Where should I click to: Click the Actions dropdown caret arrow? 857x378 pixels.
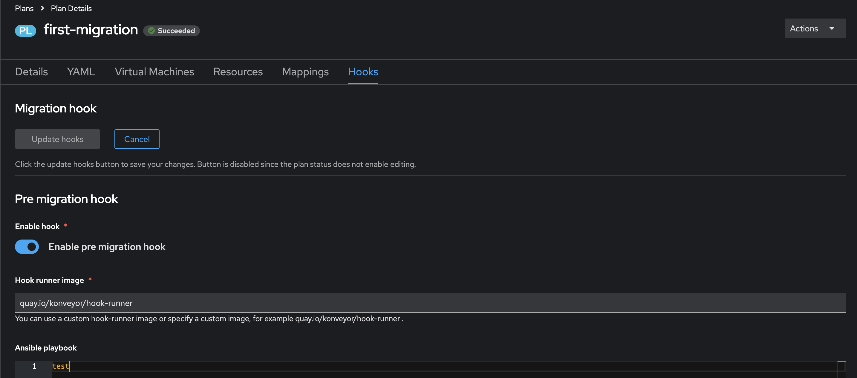832,29
